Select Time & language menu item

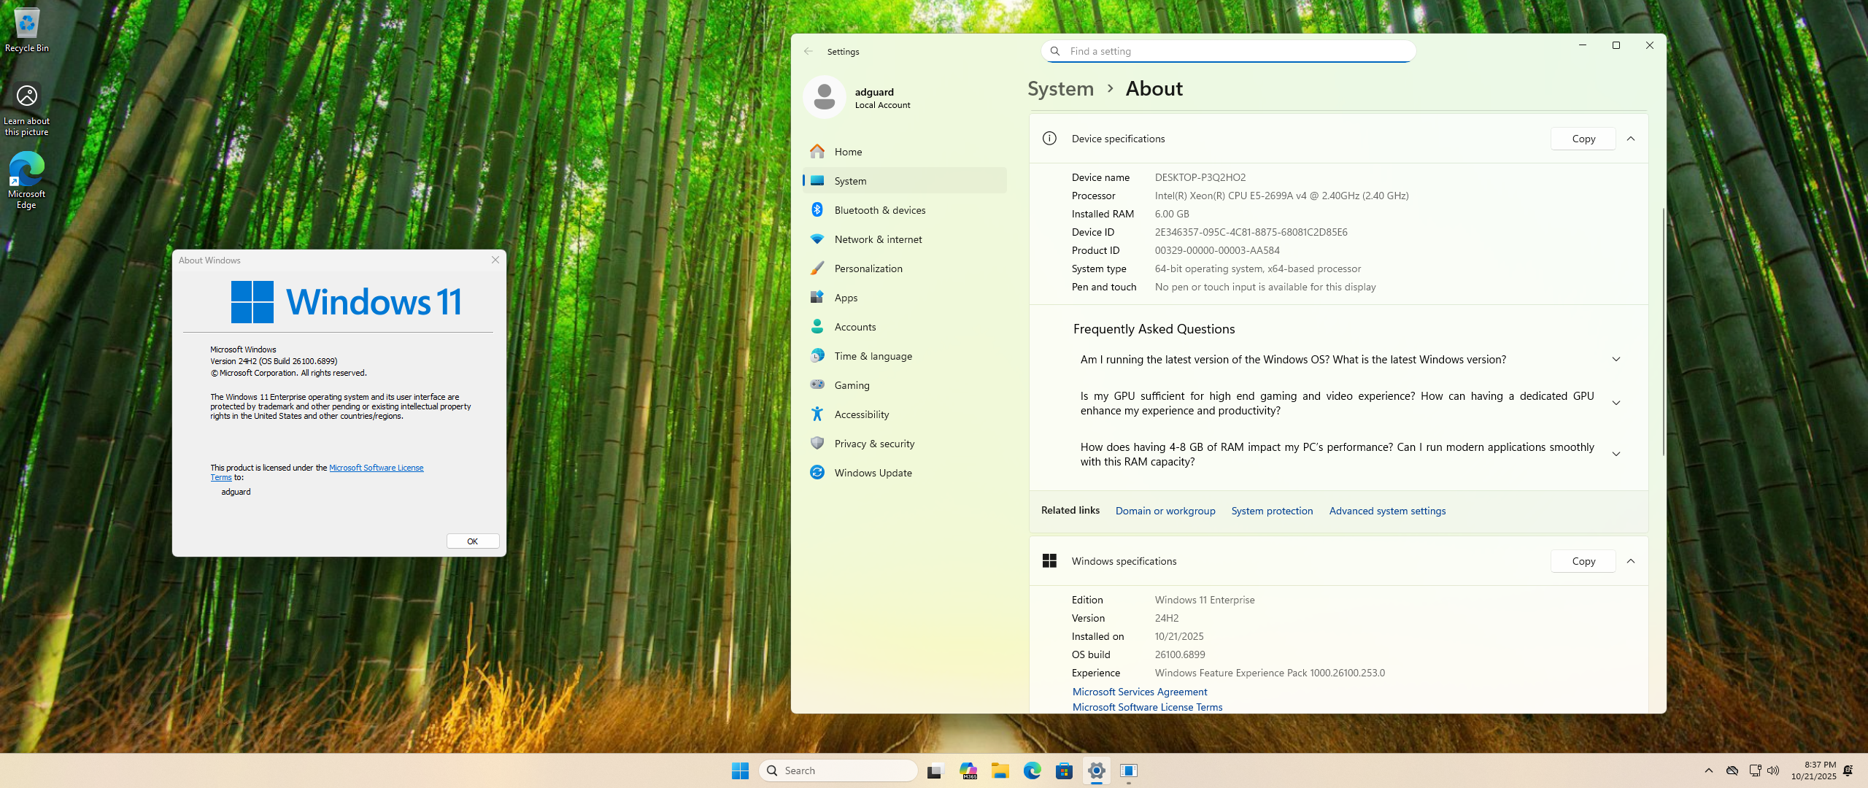click(873, 356)
